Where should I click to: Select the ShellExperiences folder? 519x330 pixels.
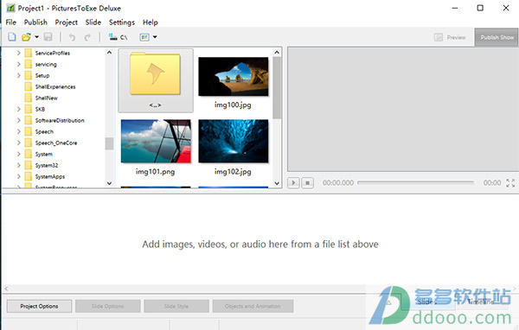click(x=55, y=86)
